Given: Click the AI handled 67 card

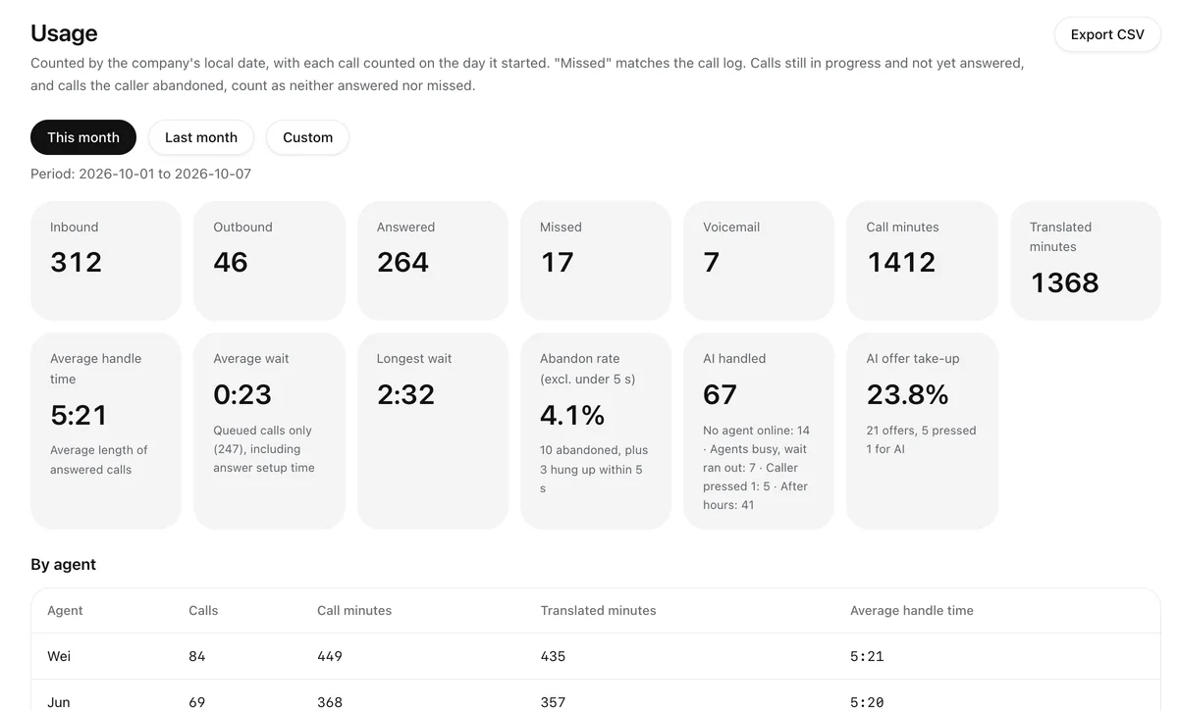Looking at the screenshot, I should point(759,432).
